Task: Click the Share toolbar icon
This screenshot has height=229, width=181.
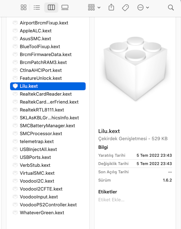Action: tap(111, 7)
